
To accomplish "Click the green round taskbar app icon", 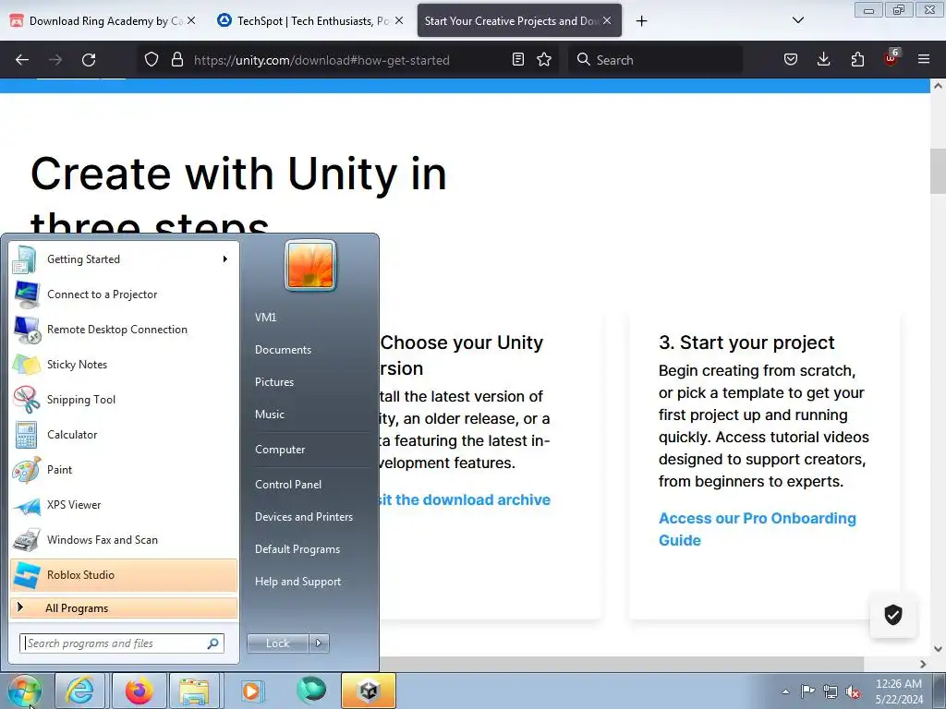I will coord(310,691).
